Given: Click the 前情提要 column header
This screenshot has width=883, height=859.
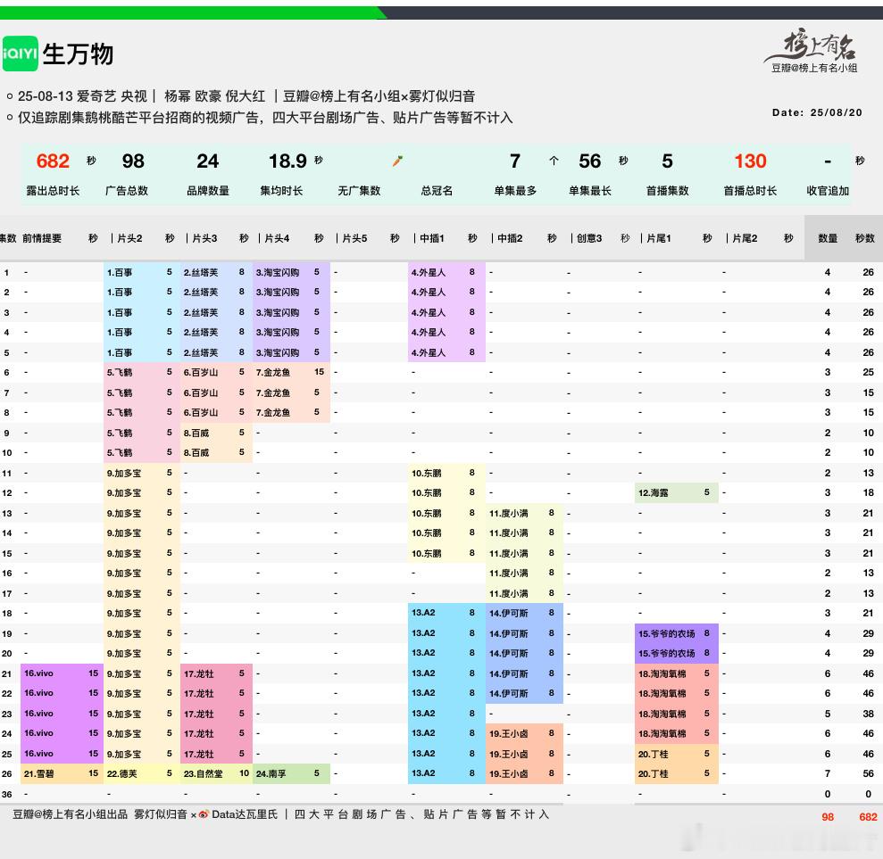Looking at the screenshot, I should click(42, 238).
